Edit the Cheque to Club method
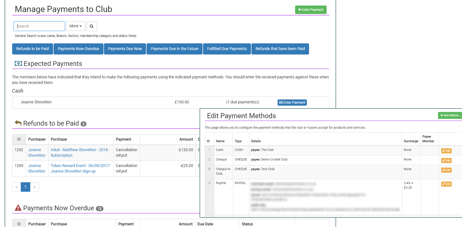 click(446, 170)
